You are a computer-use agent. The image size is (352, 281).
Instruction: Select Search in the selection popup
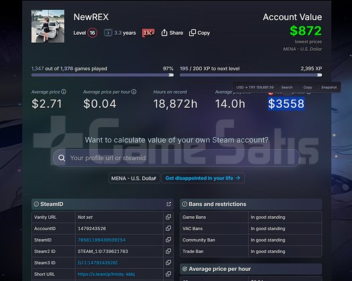click(x=287, y=88)
